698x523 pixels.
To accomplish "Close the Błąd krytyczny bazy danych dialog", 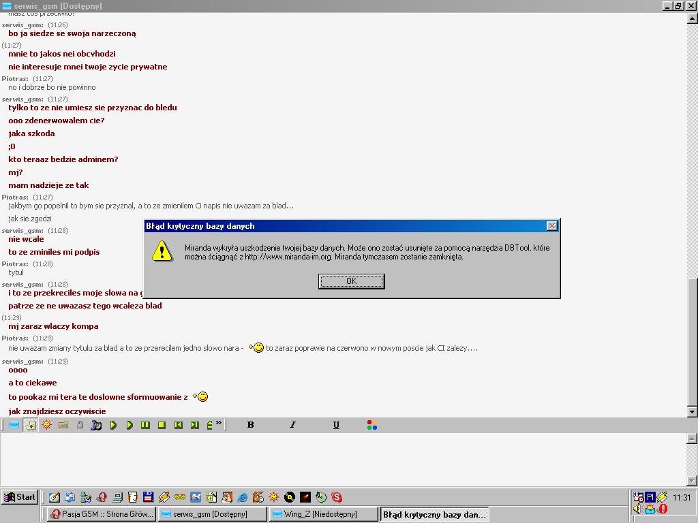I will pyautogui.click(x=552, y=226).
